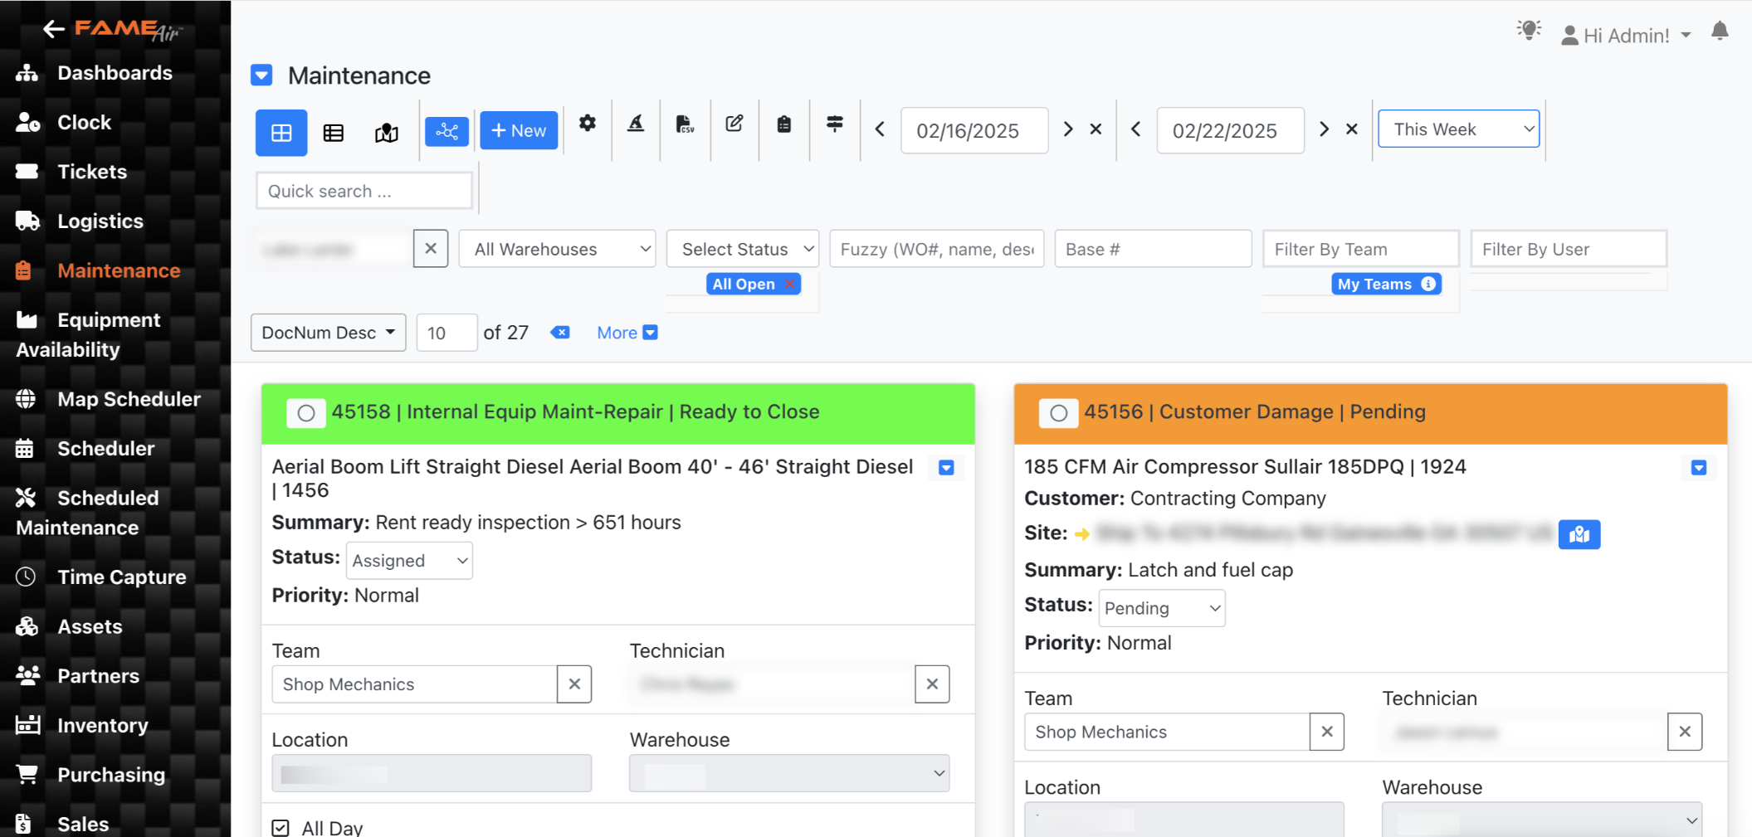Click the clipboard icon in toolbar
Screen dimensions: 1752x837
point(783,124)
